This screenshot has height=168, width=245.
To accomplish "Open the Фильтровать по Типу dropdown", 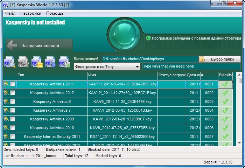I will pyautogui.click(x=107, y=66).
